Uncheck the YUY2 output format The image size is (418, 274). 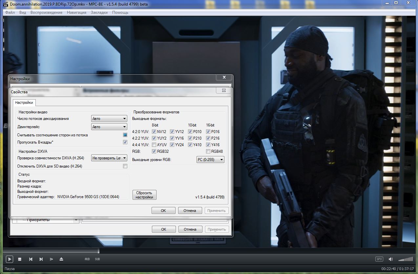tap(154, 138)
